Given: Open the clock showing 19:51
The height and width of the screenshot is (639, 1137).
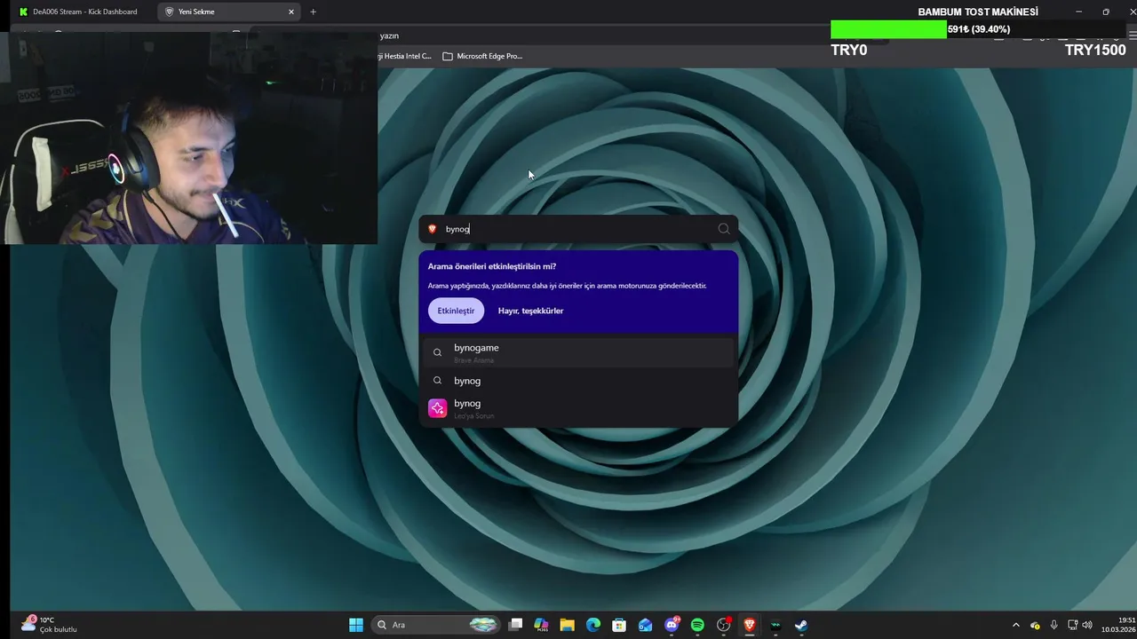Looking at the screenshot, I should 1118,625.
